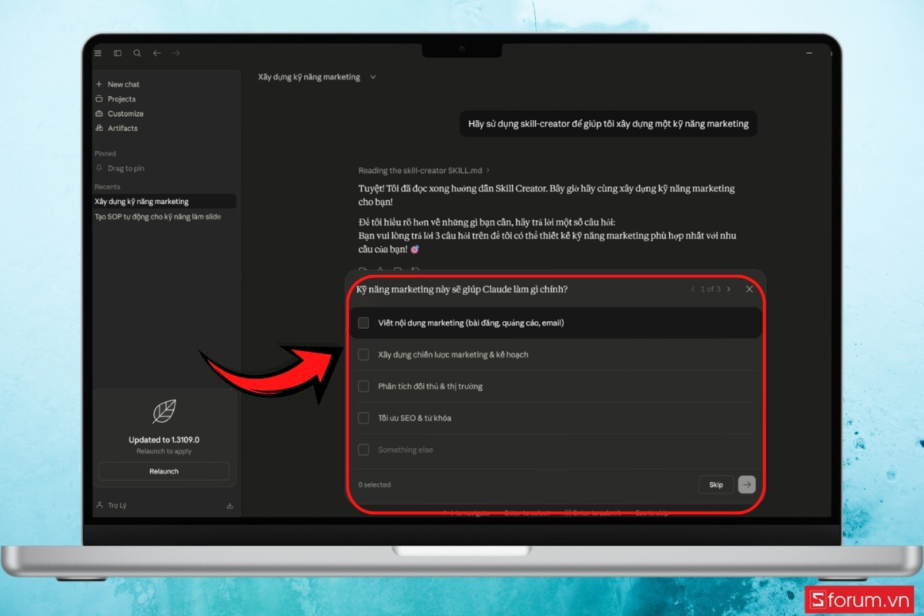Expand Reading the skill-creator SKILL.md

point(423,170)
